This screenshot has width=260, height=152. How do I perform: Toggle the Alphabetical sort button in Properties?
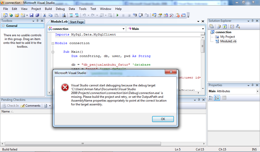click(x=217, y=98)
